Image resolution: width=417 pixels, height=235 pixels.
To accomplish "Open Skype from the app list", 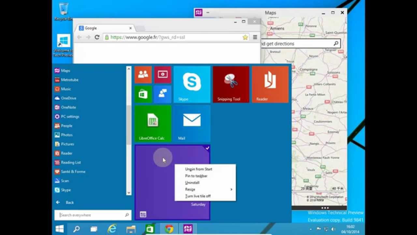I will point(63,190).
